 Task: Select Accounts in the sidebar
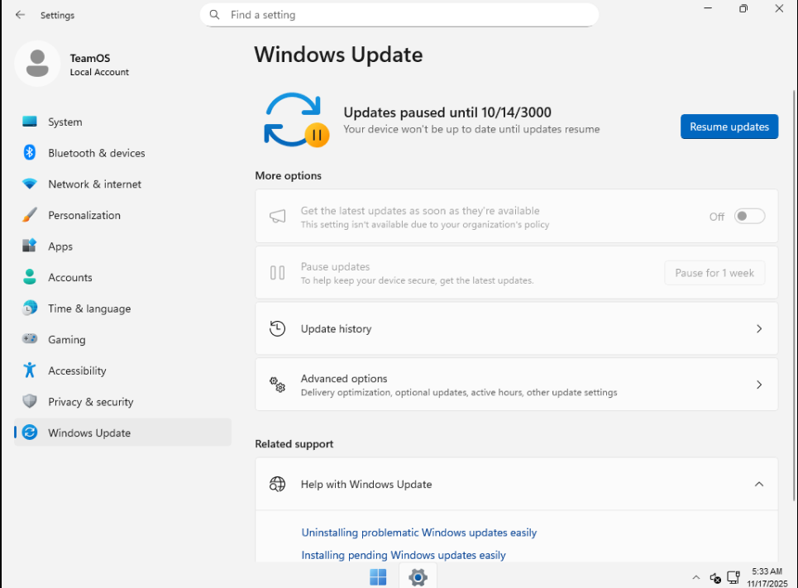122,277
